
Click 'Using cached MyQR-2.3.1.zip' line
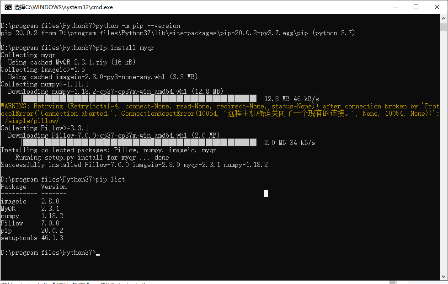click(x=72, y=62)
